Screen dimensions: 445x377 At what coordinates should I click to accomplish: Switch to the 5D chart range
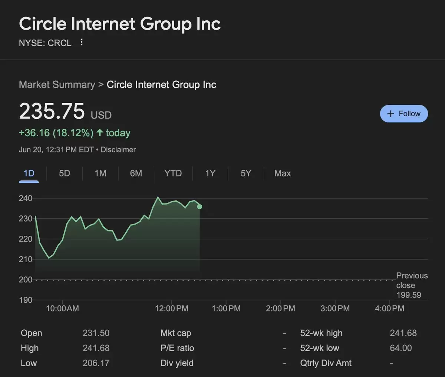65,173
